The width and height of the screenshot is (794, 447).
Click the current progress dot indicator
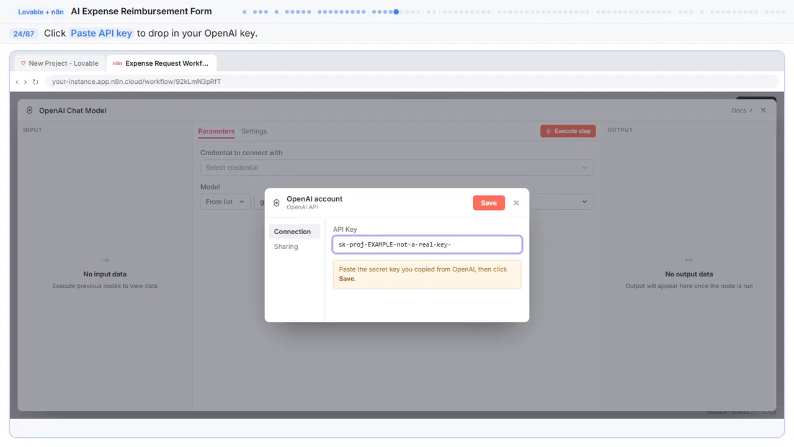click(396, 11)
